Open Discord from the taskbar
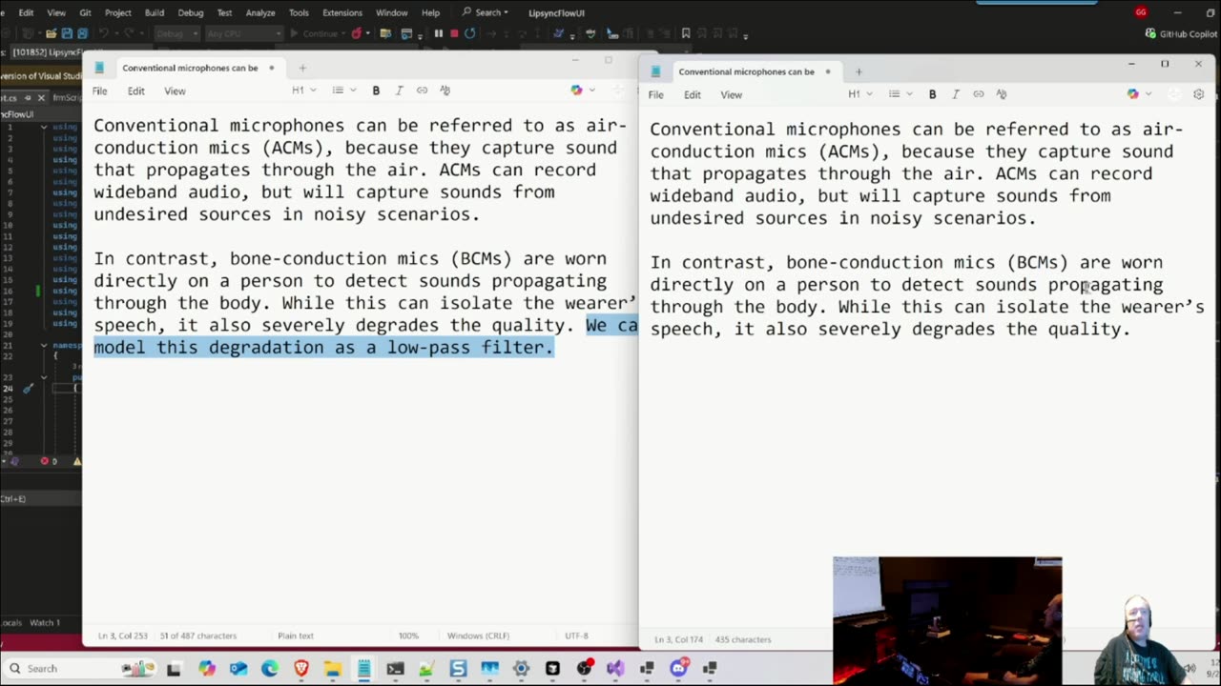 678,669
